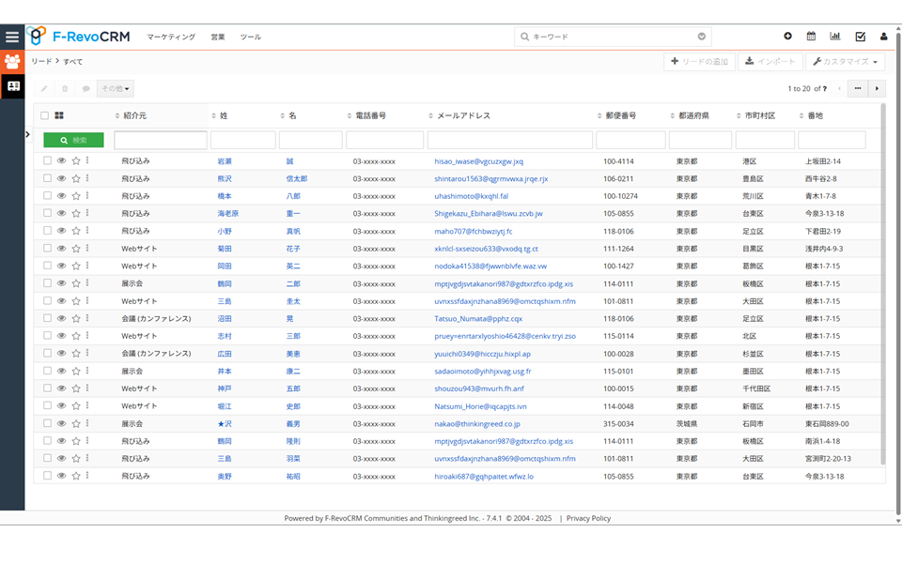Viewport: 902px width, 563px height.
Task: Click the comment bubble toolbar icon
Action: (x=86, y=88)
